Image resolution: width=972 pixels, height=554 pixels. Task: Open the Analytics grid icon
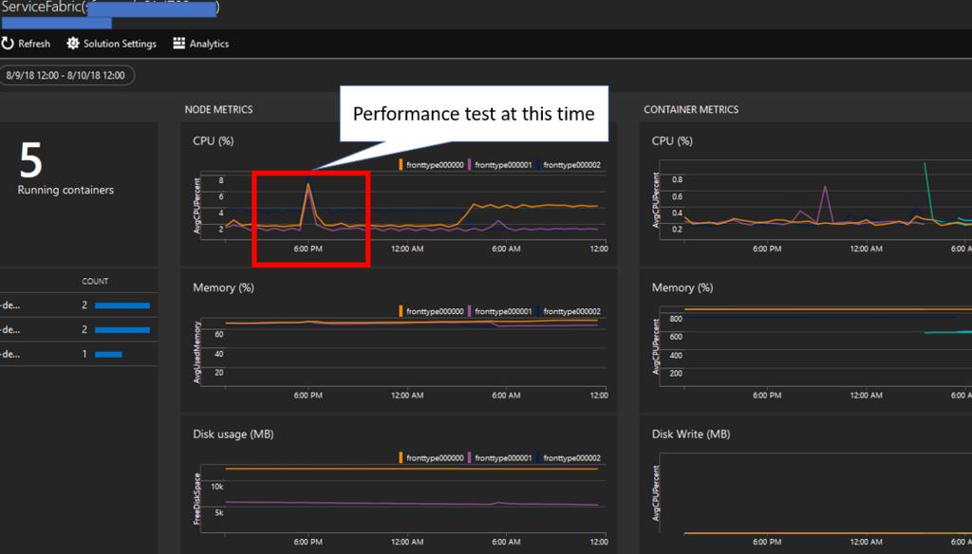pyautogui.click(x=179, y=44)
